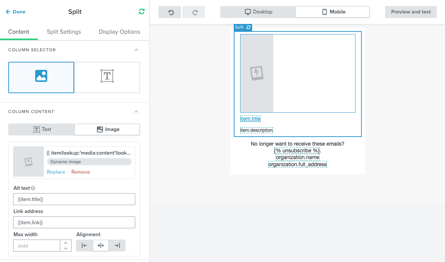This screenshot has height=262, width=445.
Task: Switch preview to Mobile view
Action: [x=333, y=12]
